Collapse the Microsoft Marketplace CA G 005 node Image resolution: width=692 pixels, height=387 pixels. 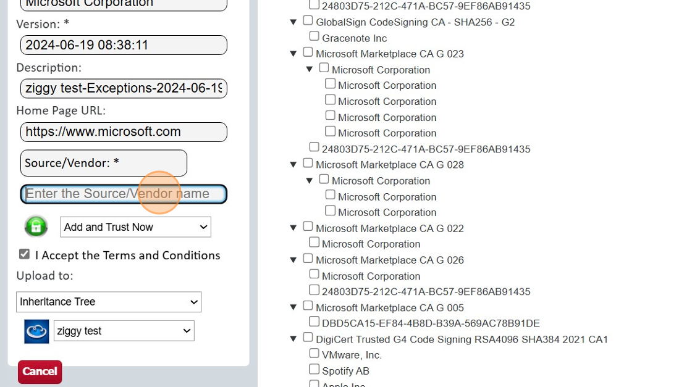293,307
